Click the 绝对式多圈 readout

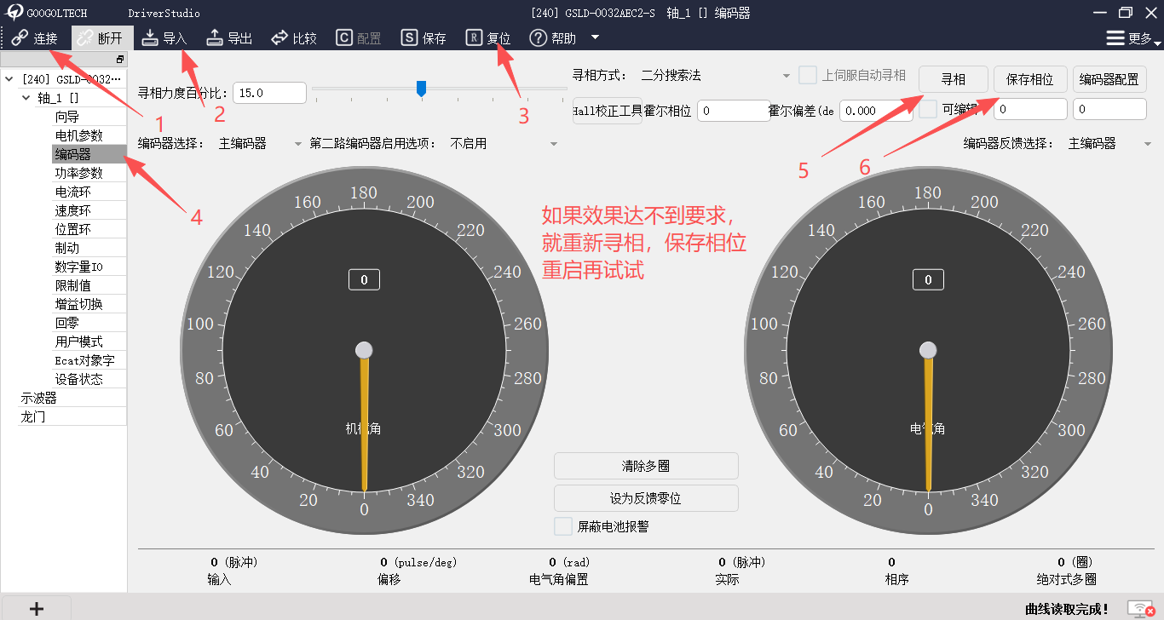[x=1066, y=571]
